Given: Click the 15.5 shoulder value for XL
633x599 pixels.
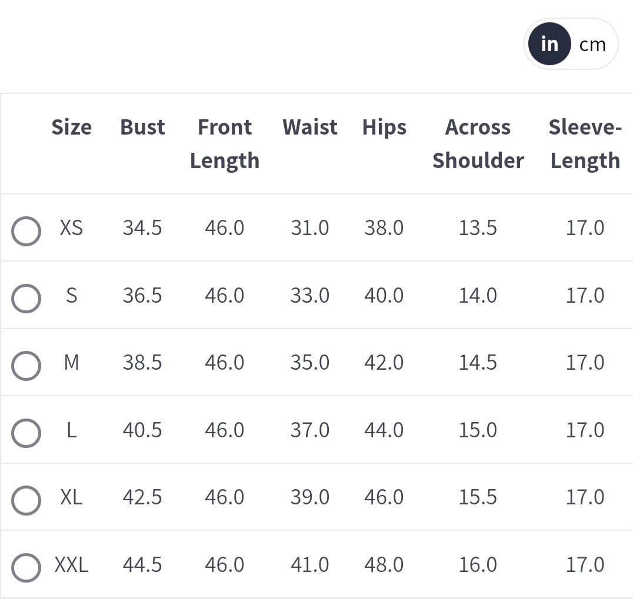Looking at the screenshot, I should point(478,497).
